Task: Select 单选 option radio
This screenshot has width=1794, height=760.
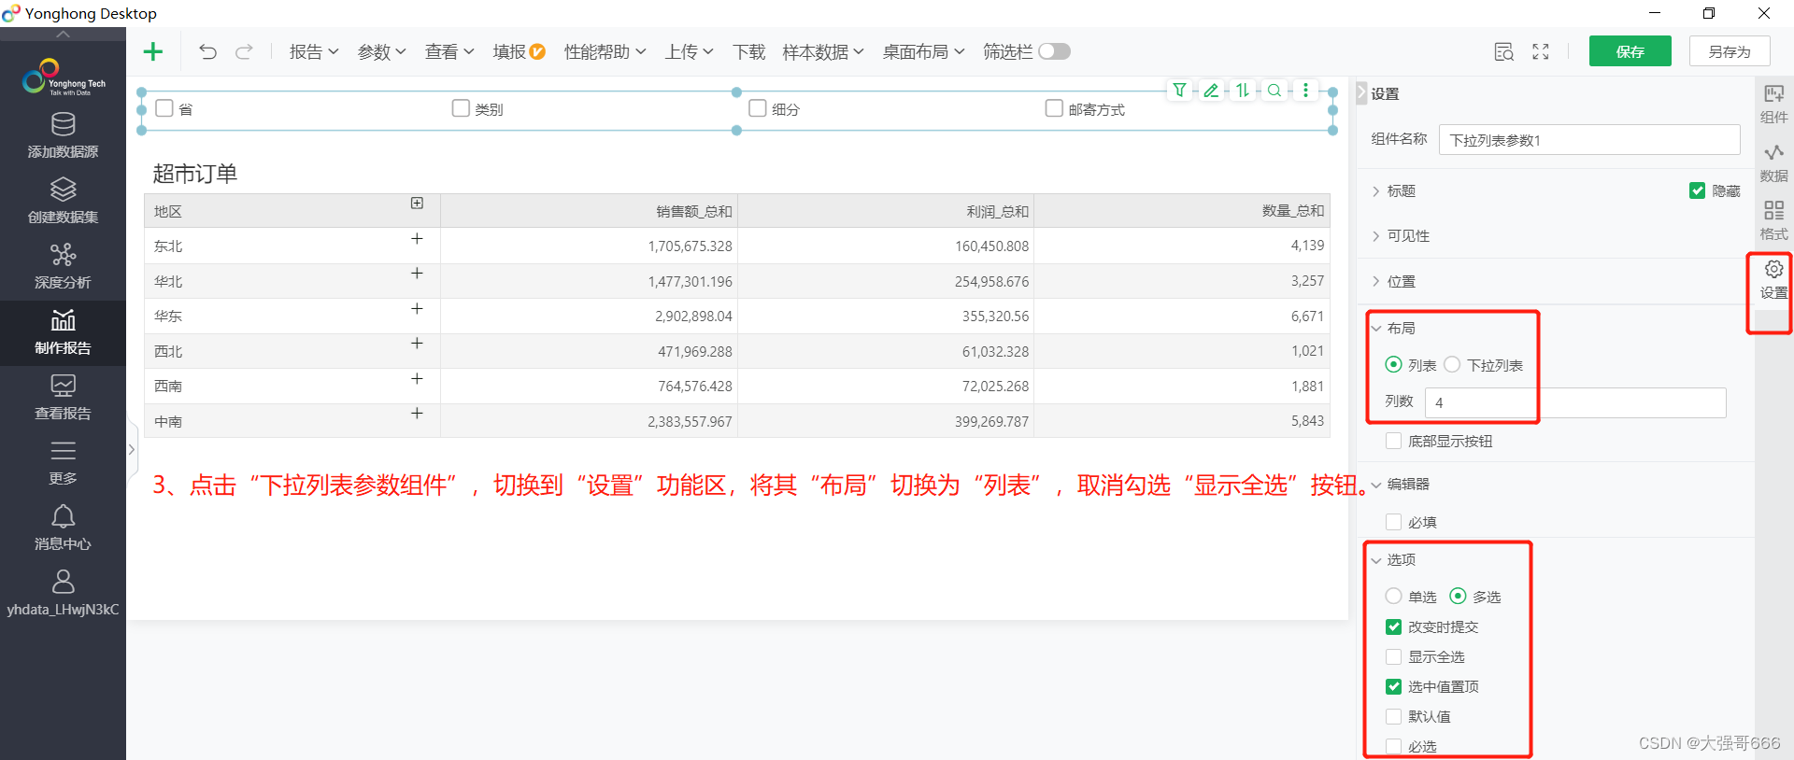Action: [x=1393, y=596]
